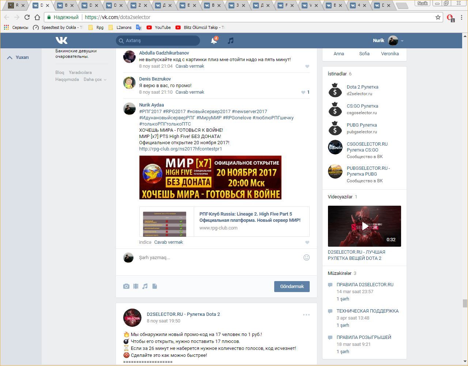Open the #РПГ2017 hashtag
Viewport: 468px width, 366px height.
(150, 112)
